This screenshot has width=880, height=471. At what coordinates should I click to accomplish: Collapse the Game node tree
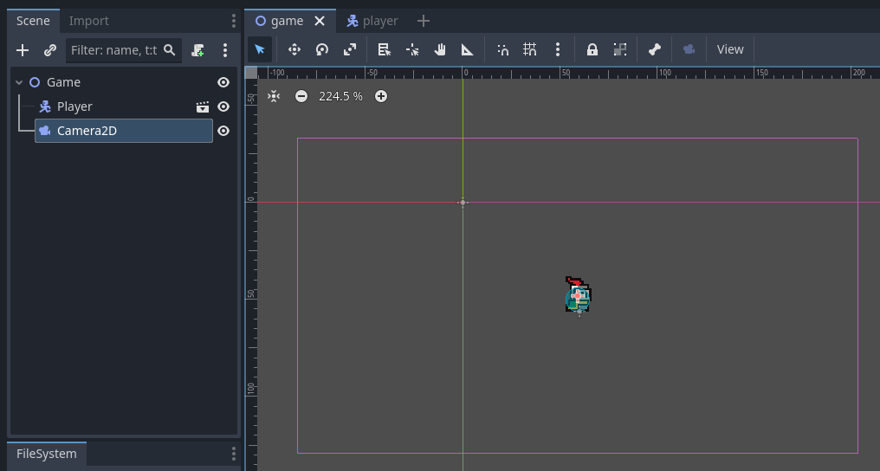click(19, 82)
